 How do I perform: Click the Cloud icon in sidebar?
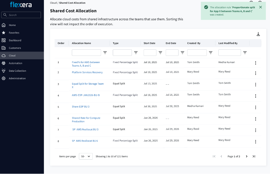[x=4, y=56]
